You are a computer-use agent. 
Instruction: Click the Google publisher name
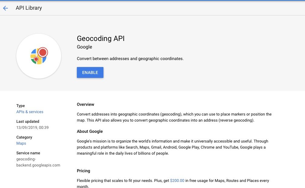coord(84,47)
